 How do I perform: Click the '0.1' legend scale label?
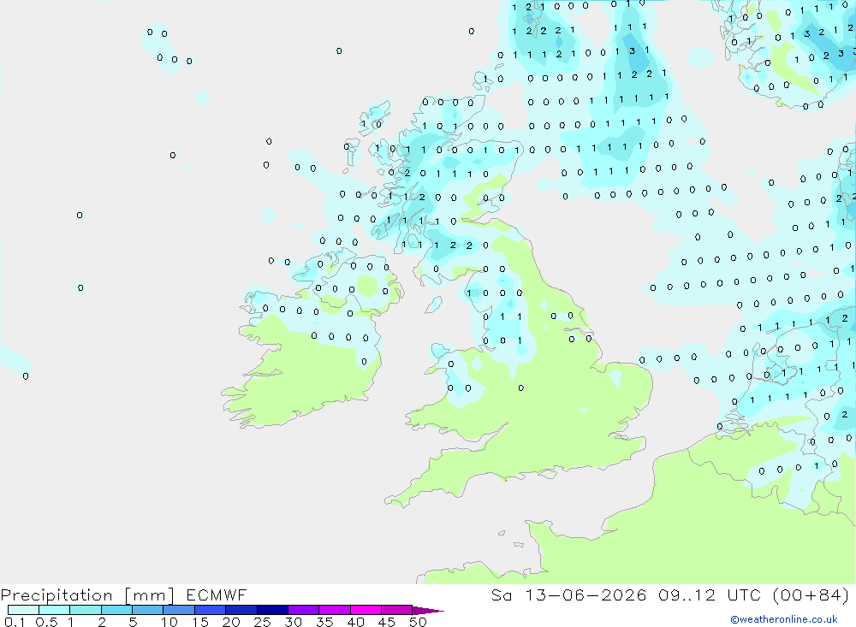[15, 622]
